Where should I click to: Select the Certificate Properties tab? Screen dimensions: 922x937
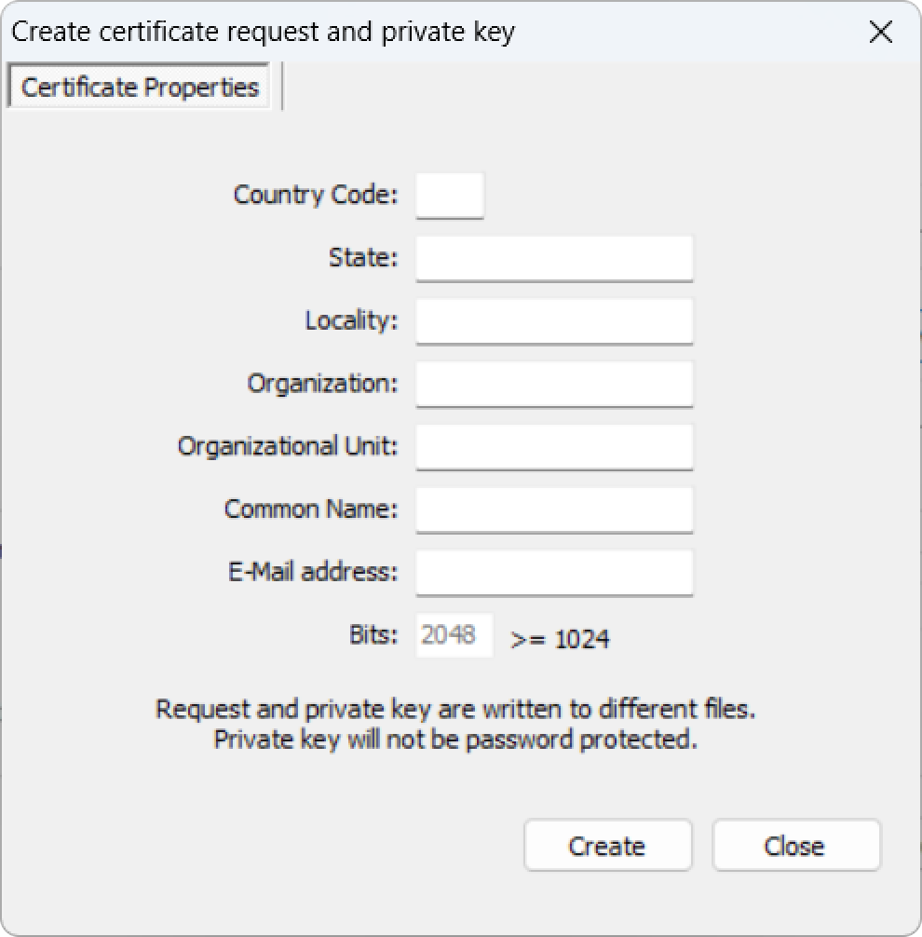click(140, 88)
